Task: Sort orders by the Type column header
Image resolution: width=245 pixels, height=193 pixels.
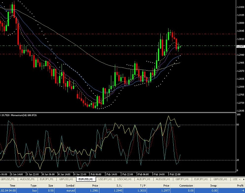Action: [27, 186]
